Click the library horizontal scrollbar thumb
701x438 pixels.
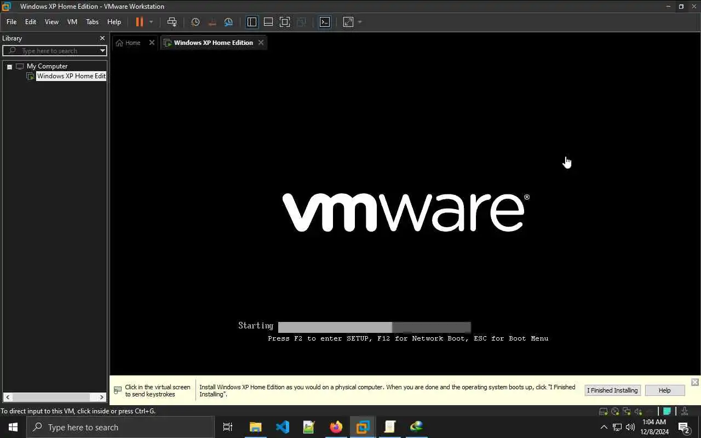[x=51, y=397]
